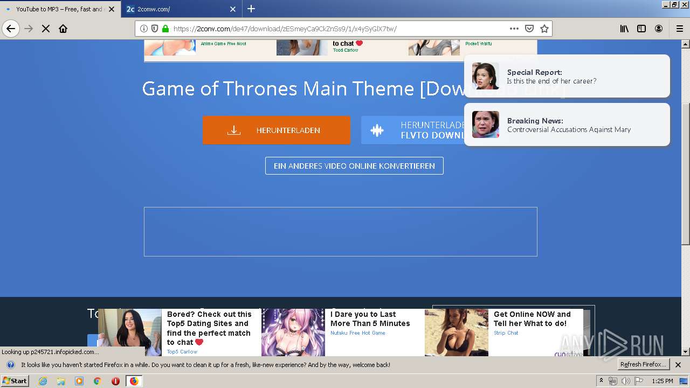Click dark-haired woman ad thumbnail
The width and height of the screenshot is (690, 388).
point(130,332)
